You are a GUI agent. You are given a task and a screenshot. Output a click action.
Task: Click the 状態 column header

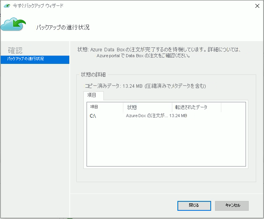click(148, 107)
